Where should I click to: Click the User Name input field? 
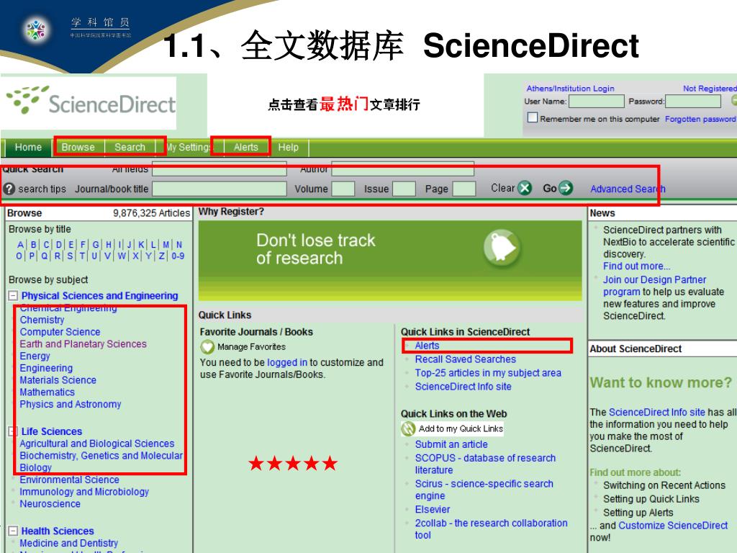click(x=597, y=101)
